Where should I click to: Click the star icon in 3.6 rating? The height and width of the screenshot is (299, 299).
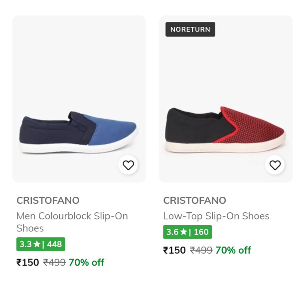(183, 232)
